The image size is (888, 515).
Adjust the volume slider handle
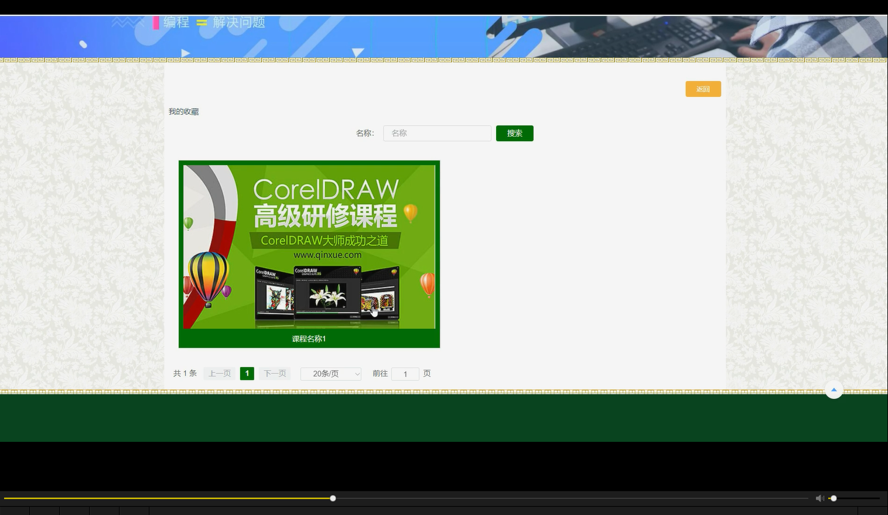[834, 498]
